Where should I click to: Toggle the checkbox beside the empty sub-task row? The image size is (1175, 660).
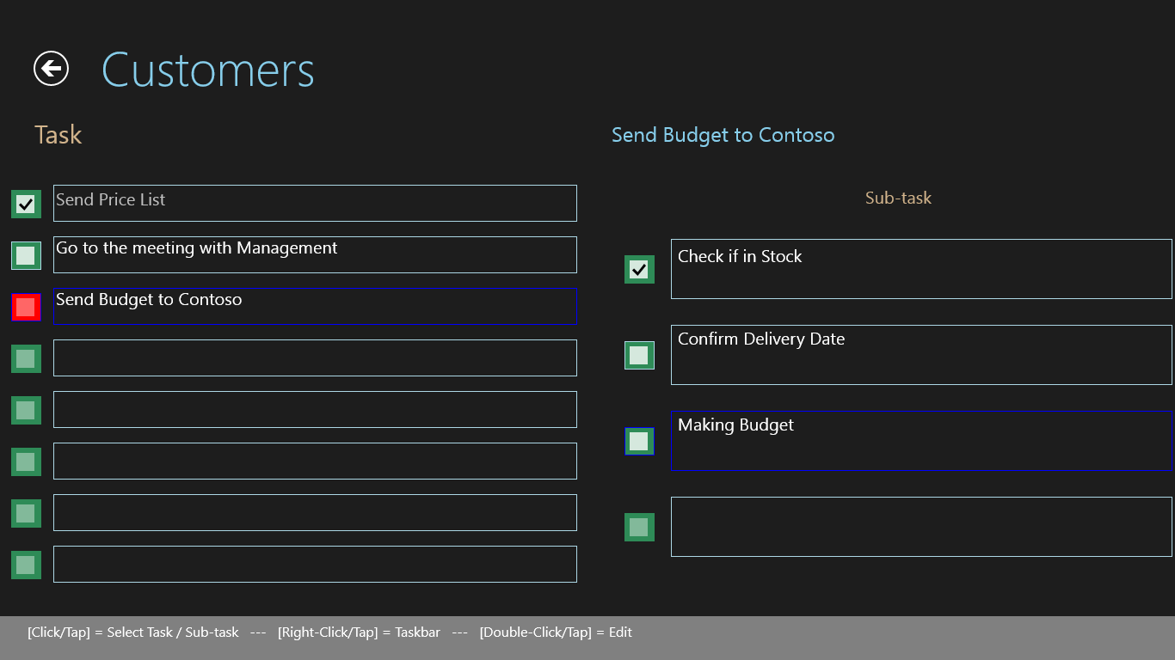coord(639,528)
